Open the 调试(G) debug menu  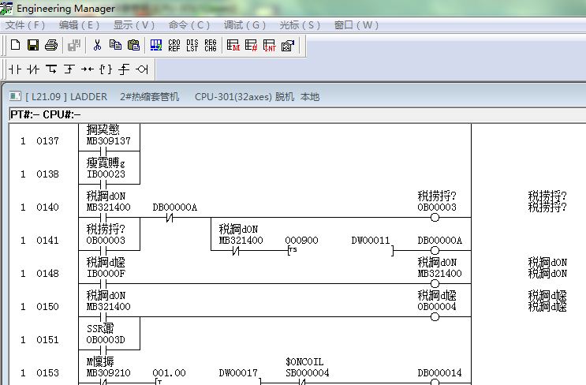(244, 25)
